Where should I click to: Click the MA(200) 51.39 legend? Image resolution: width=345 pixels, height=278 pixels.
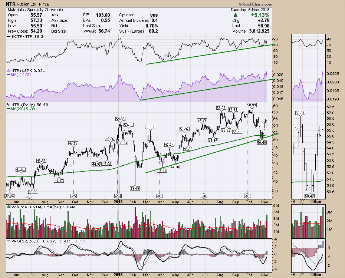23,109
